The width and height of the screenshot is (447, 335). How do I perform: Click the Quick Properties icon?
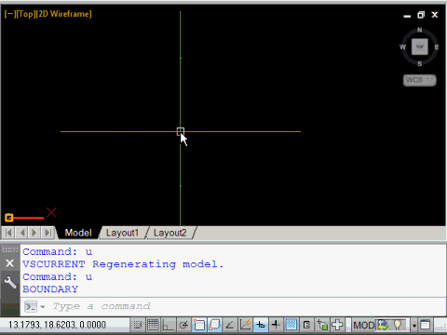306,325
